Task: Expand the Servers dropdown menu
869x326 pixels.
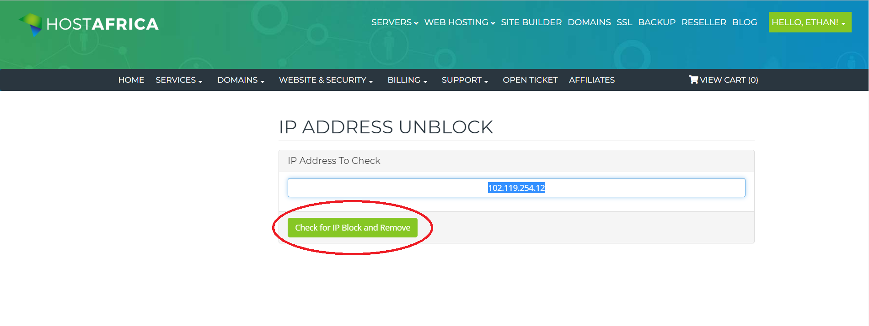Action: tap(395, 22)
